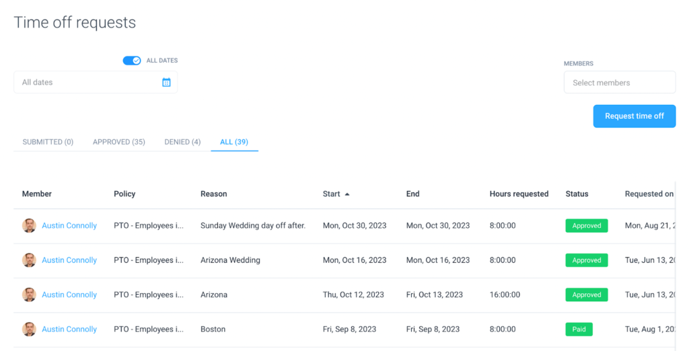Sort by the Member column header
Screen dimensions: 689x351
point(37,194)
